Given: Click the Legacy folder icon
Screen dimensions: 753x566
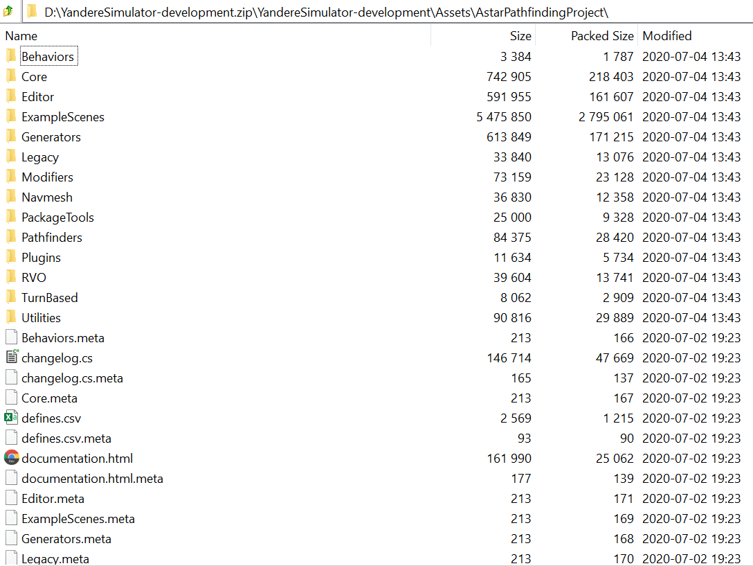Looking at the screenshot, I should (x=11, y=157).
